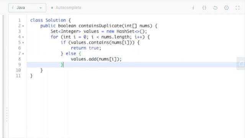
Task: Click the 'if' keyword on line 5
Action: point(63,43)
